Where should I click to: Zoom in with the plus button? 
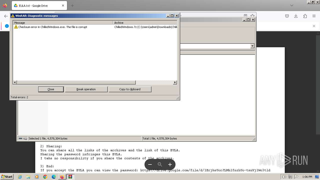tap(170, 164)
